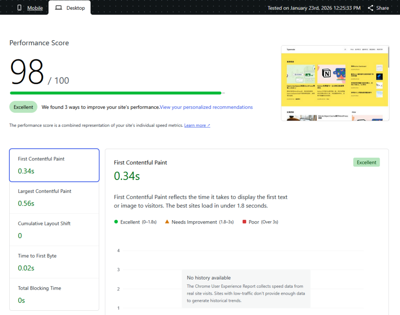Click the red square Poor legend icon
This screenshot has width=400, height=315.
tap(244, 222)
